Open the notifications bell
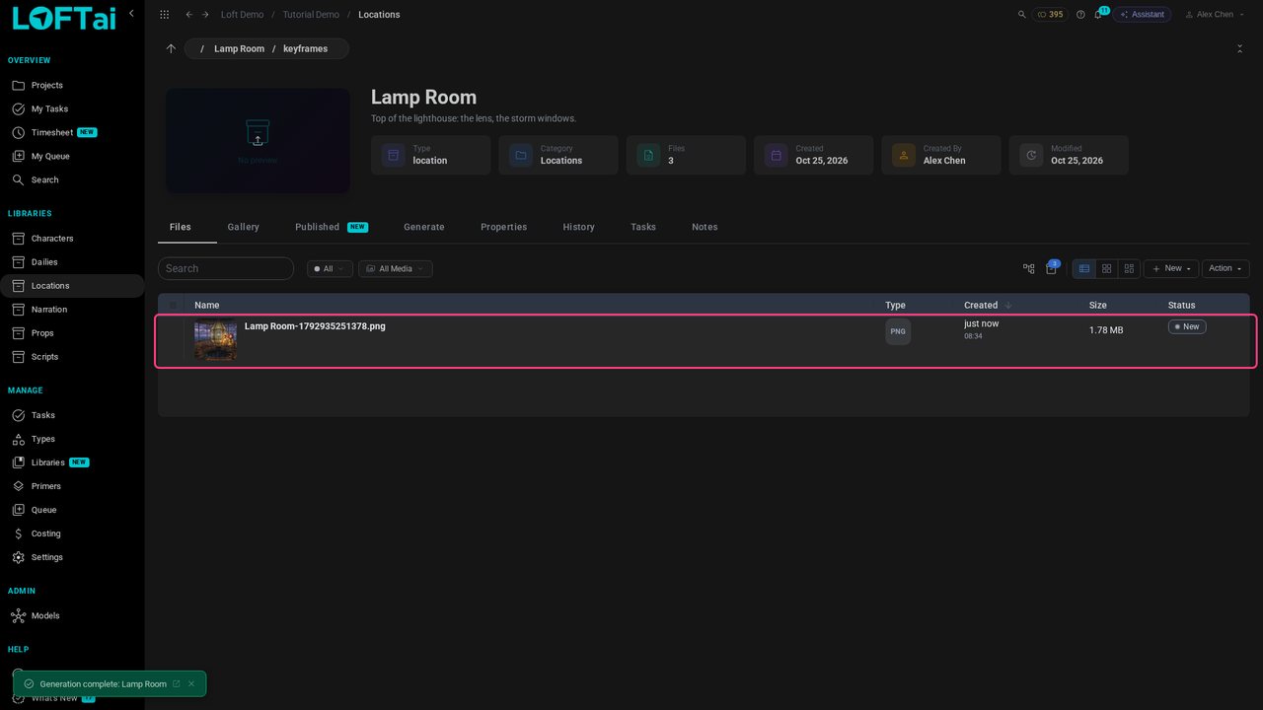The height and width of the screenshot is (710, 1263). pos(1097,15)
